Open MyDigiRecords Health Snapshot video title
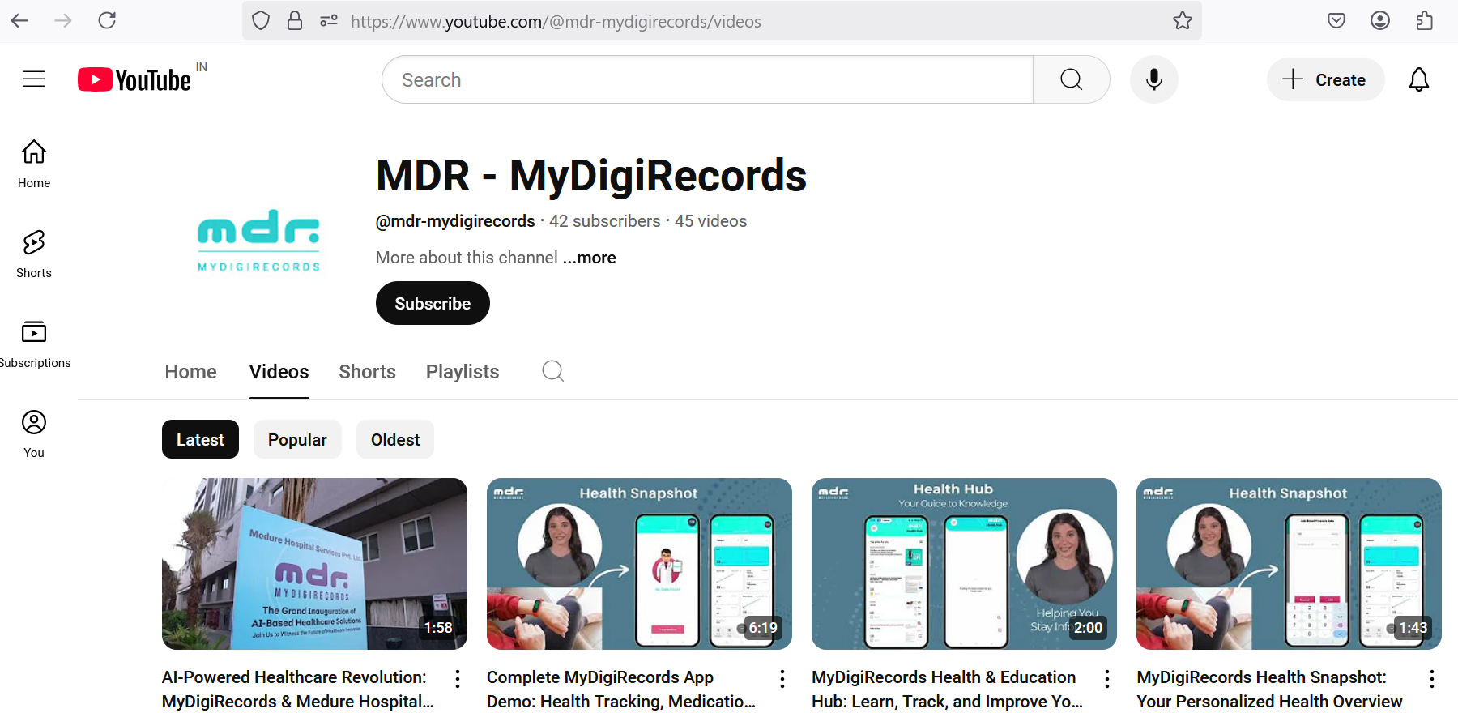Image resolution: width=1458 pixels, height=713 pixels. pyautogui.click(x=1269, y=690)
